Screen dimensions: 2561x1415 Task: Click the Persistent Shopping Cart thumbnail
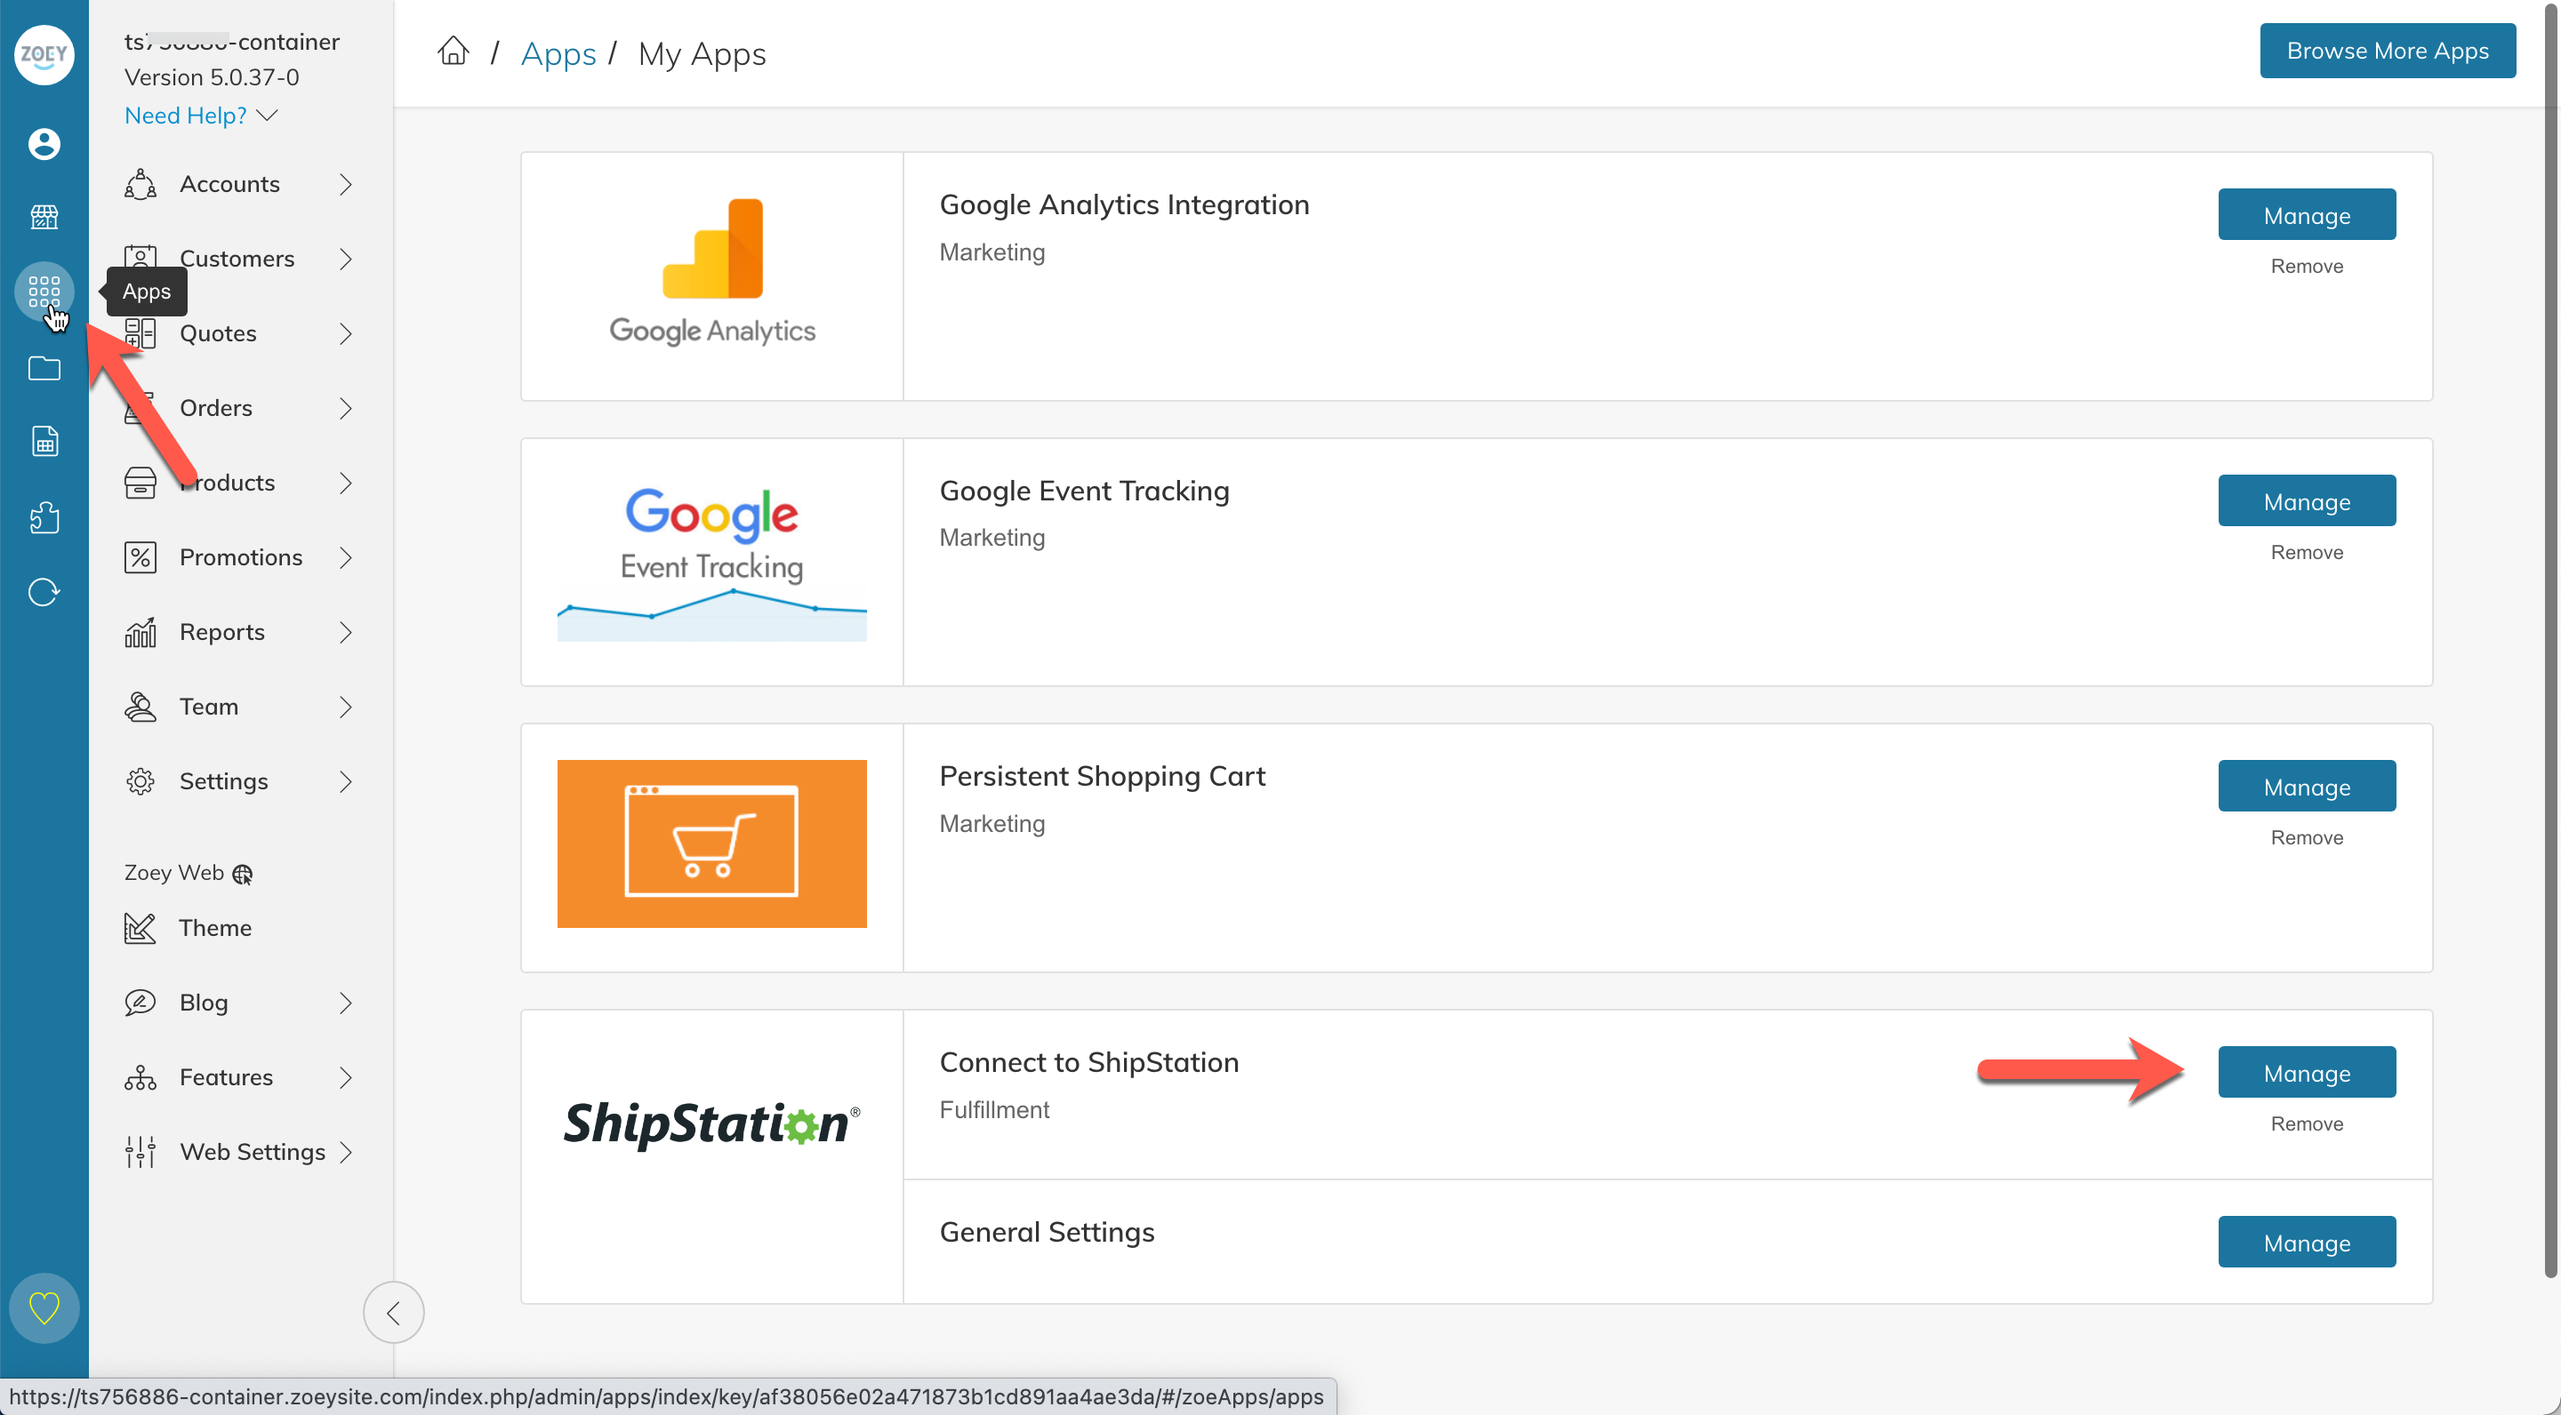711,843
